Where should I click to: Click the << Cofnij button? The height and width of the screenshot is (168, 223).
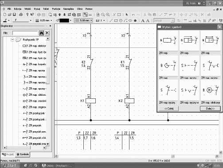[169, 109]
